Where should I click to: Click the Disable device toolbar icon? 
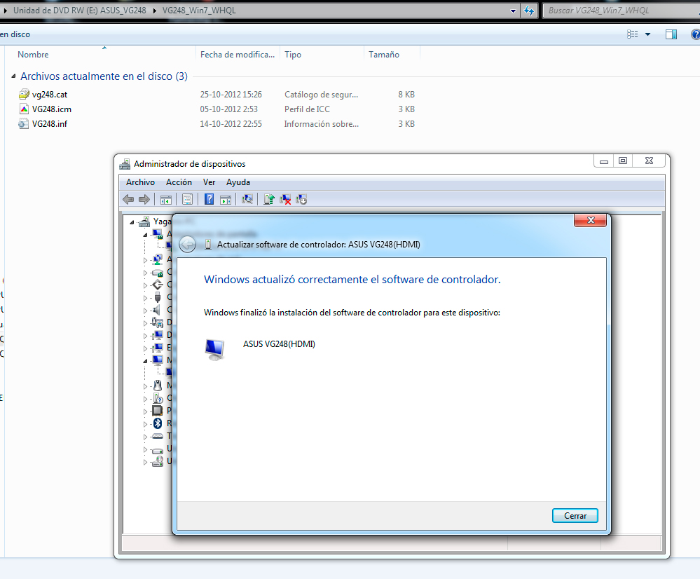tap(301, 199)
